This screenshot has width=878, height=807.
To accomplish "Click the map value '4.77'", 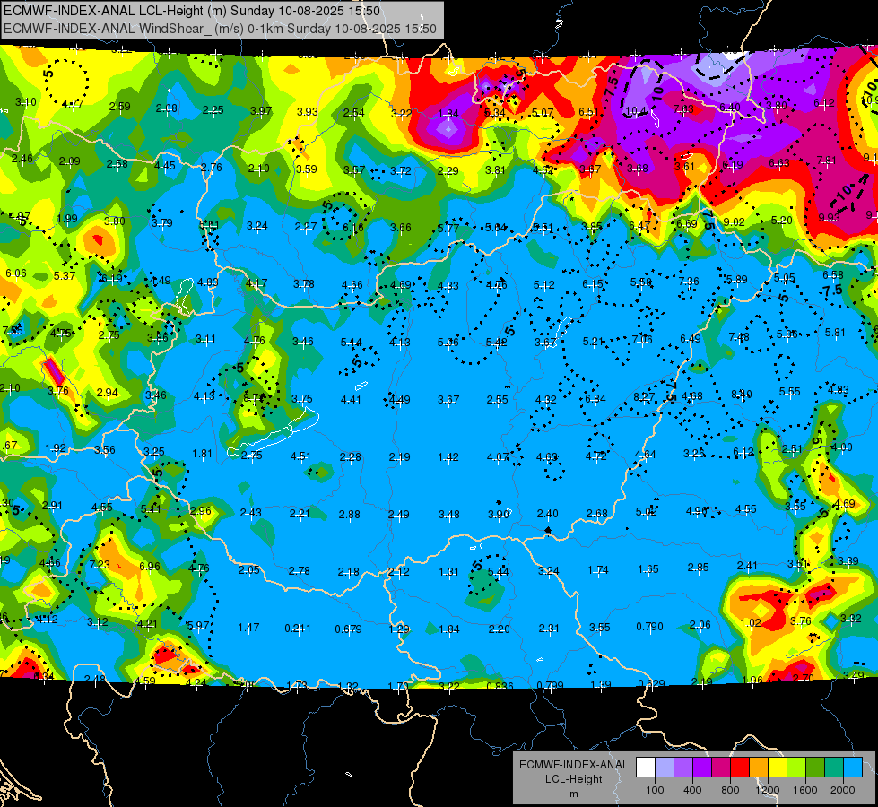I will (x=73, y=104).
